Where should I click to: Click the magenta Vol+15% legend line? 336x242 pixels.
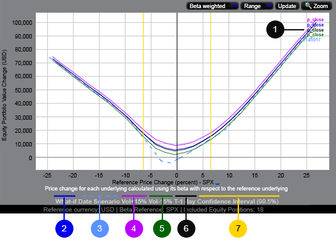pyautogui.click(x=134, y=196)
